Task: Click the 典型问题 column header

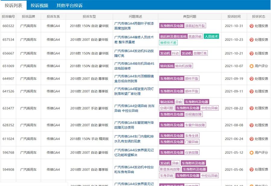Action: [190, 17]
